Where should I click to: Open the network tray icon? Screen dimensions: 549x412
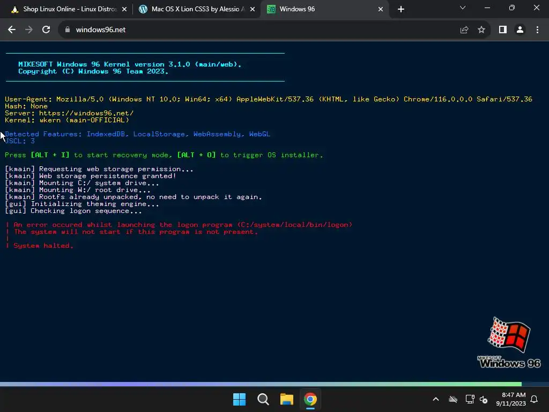tap(470, 399)
